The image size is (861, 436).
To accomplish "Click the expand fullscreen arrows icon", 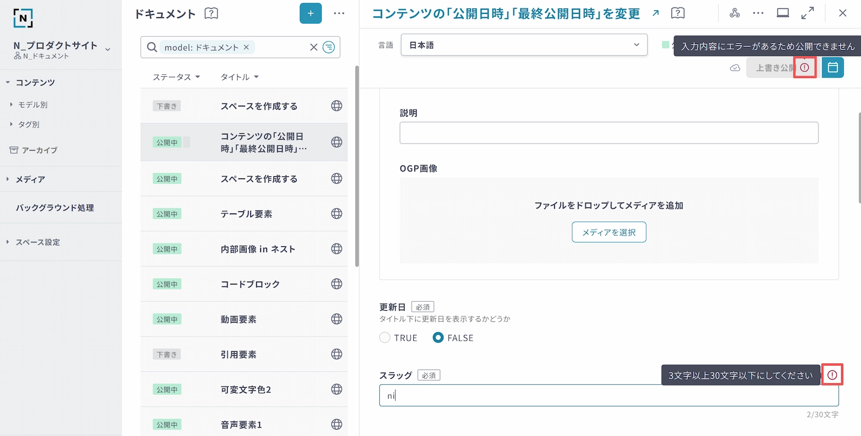I will 807,13.
